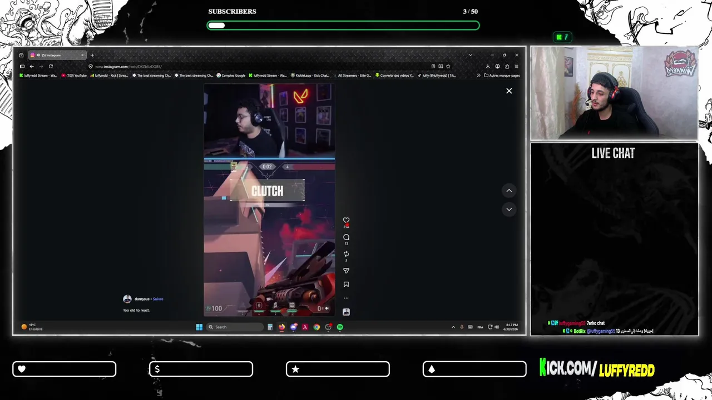The image size is (712, 400).
Task: Open the '(100) YouTube' bookmark
Action: point(74,76)
